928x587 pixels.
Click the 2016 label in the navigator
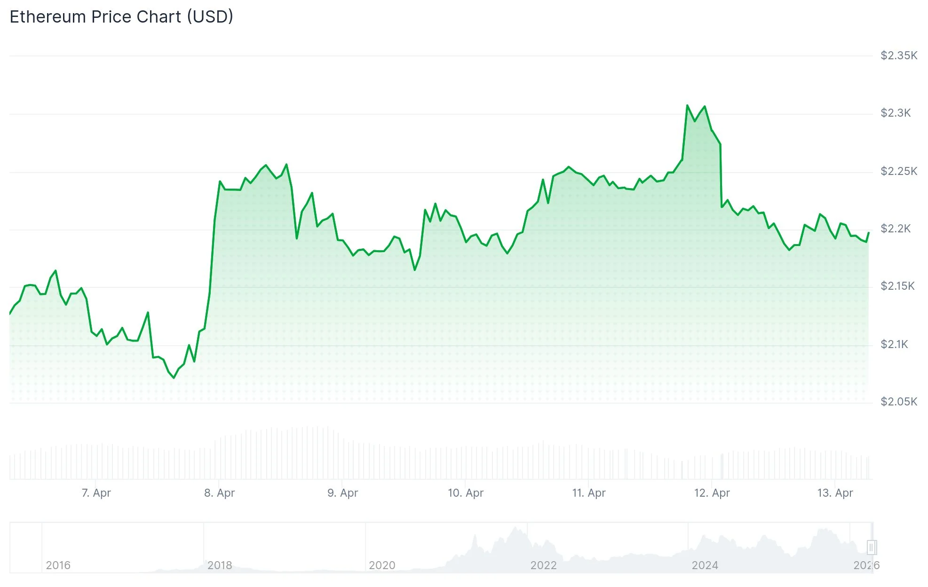pos(58,565)
